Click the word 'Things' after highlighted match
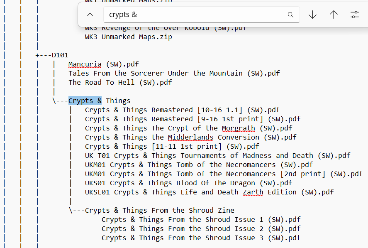Viewport: 368px width, 248px height. pyautogui.click(x=118, y=101)
